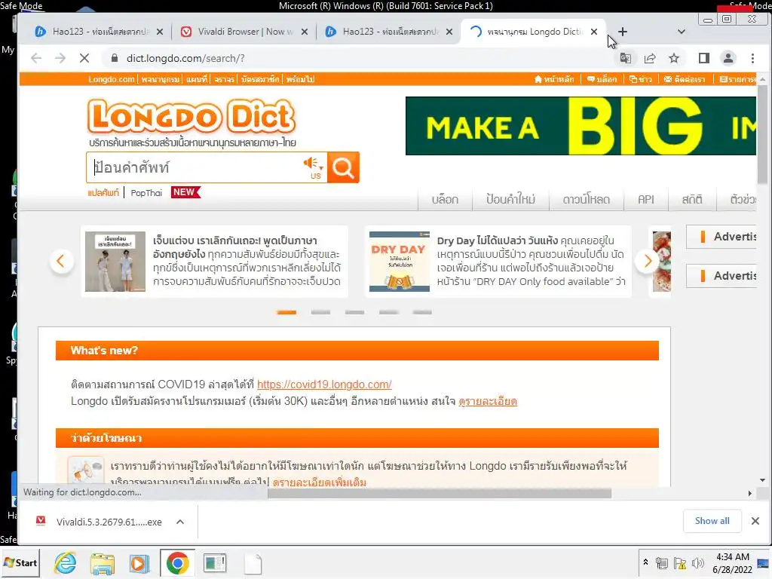Viewport: 772px width, 579px height.
Task: Close the Vivaldi Browser tab
Action: point(305,32)
